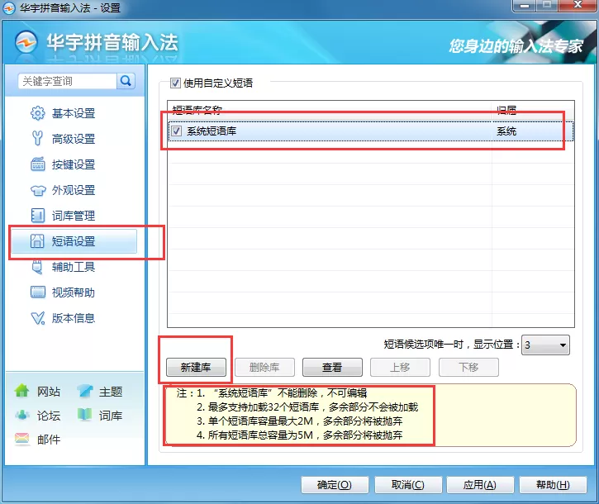Click the house icon for 网站

pos(21,391)
